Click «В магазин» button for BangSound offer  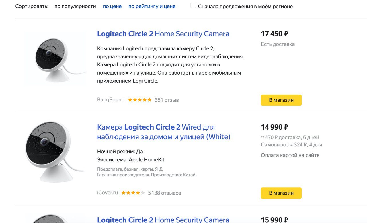tap(281, 100)
